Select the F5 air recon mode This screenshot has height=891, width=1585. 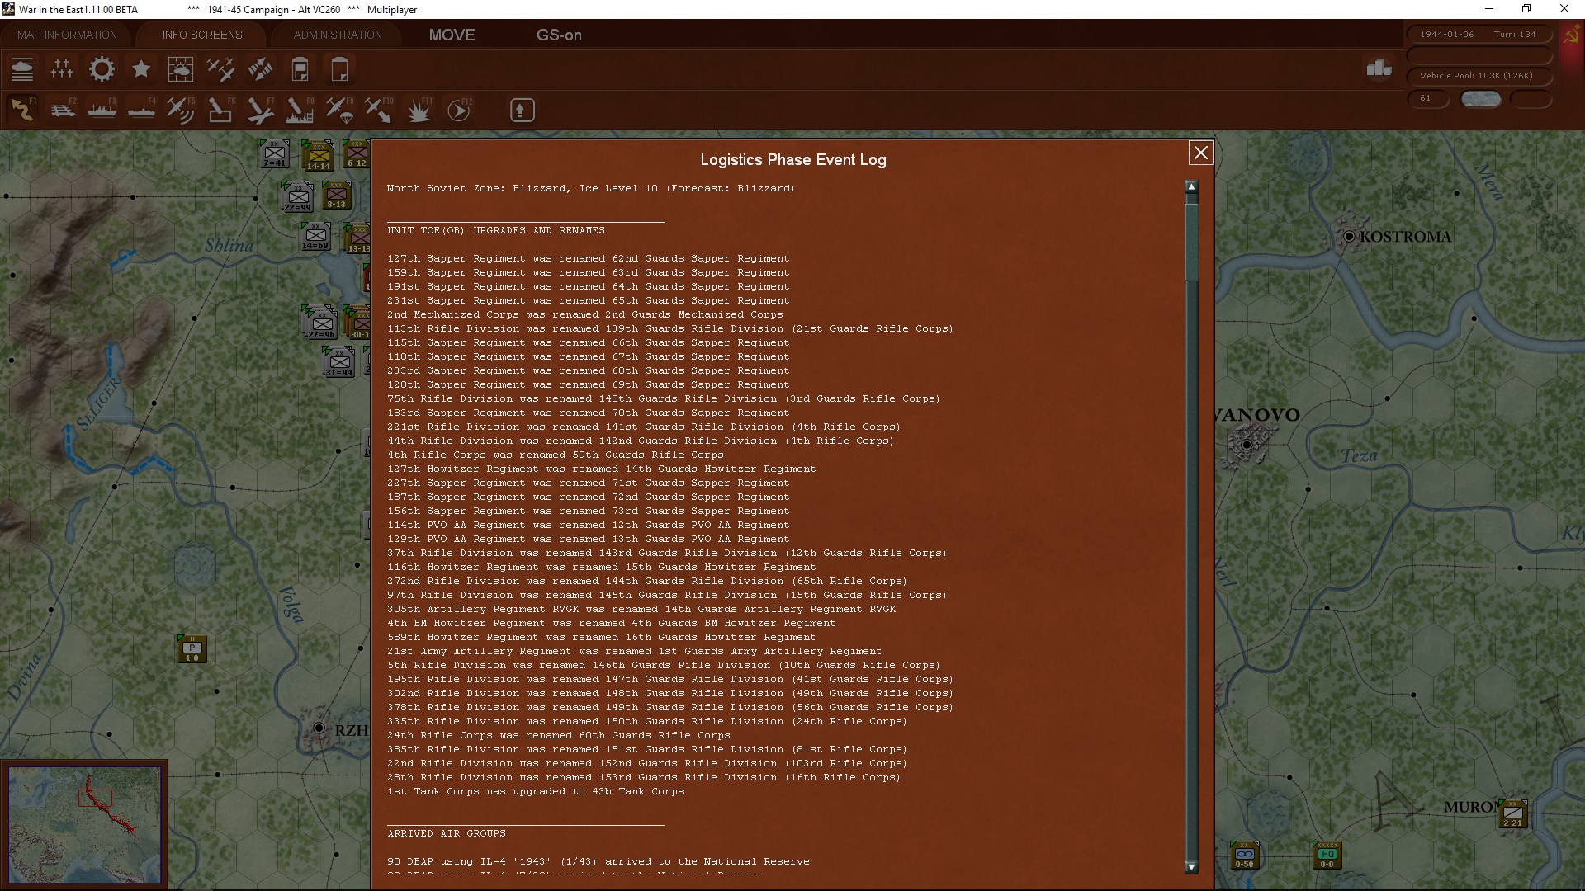point(180,110)
